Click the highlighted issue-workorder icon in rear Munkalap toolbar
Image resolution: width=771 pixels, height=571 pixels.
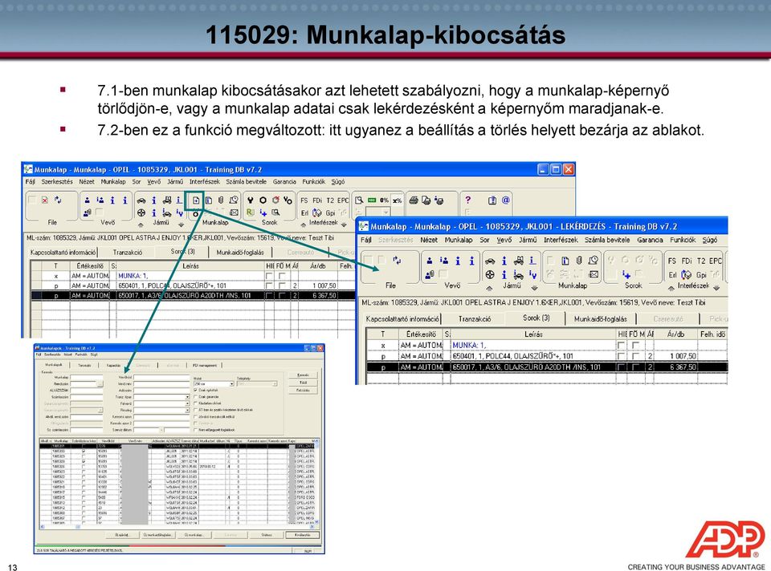[x=196, y=200]
